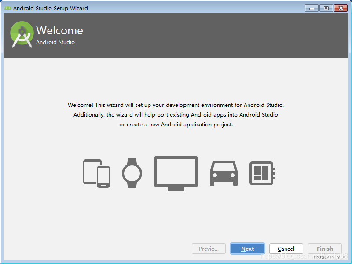Click the line 'Additionally, the wizard will help port'
The width and height of the screenshot is (352, 264).
(x=176, y=115)
